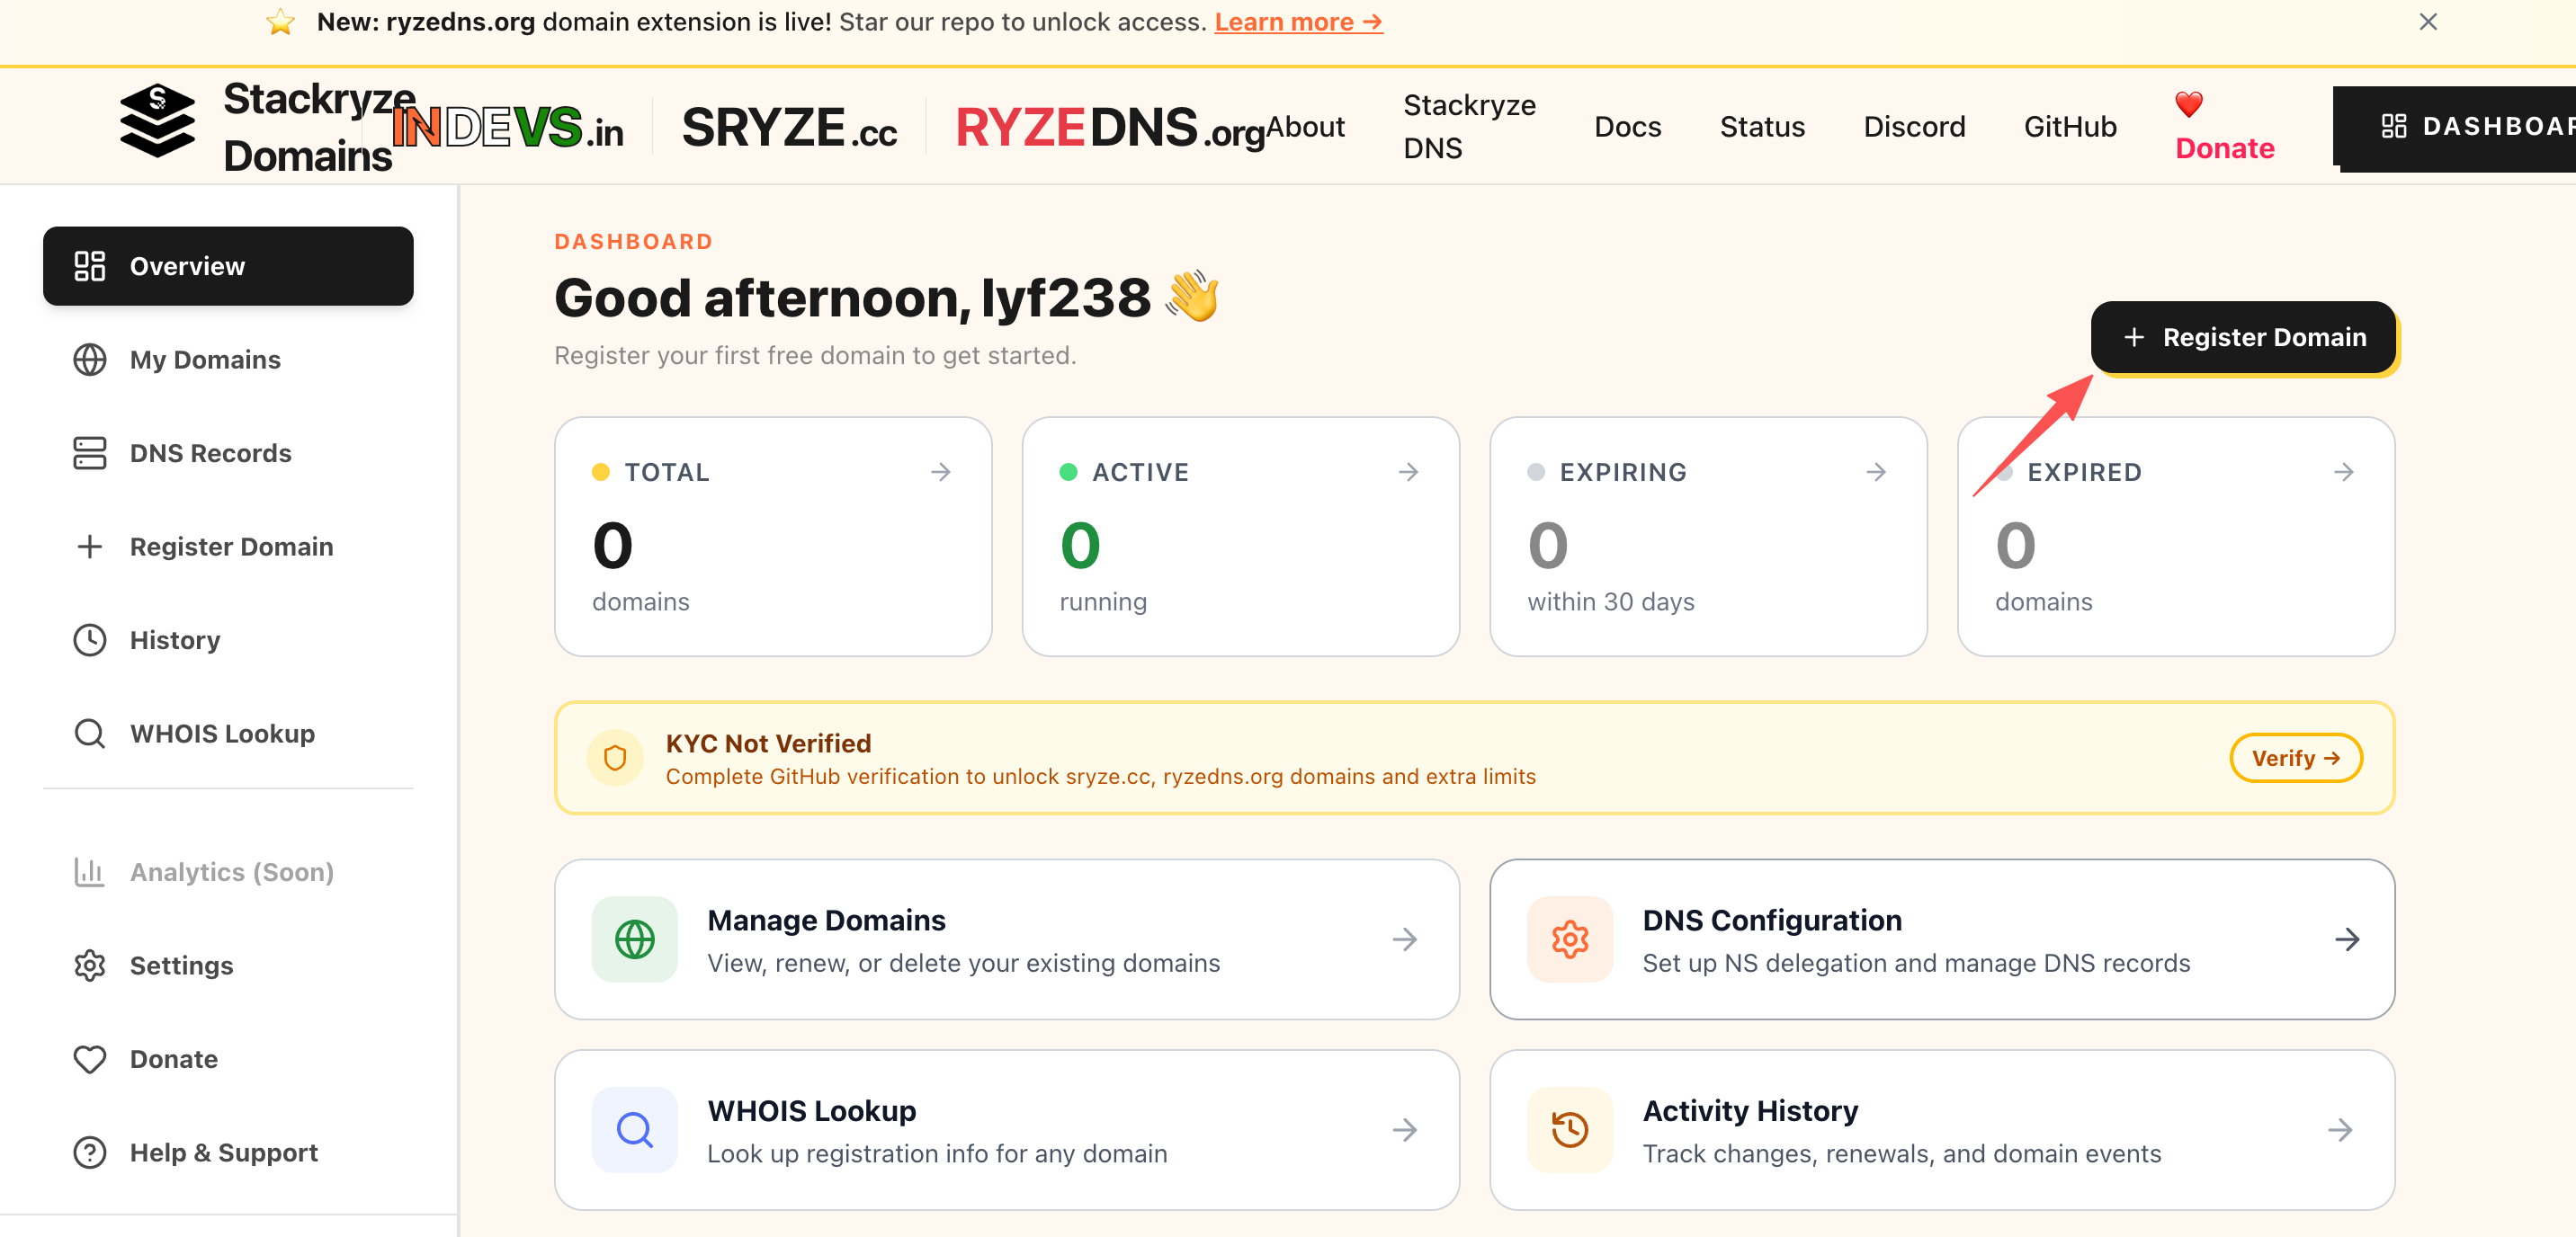Click the blue search icon on WHOIS Lookup card
Image resolution: width=2576 pixels, height=1237 pixels.
click(635, 1130)
